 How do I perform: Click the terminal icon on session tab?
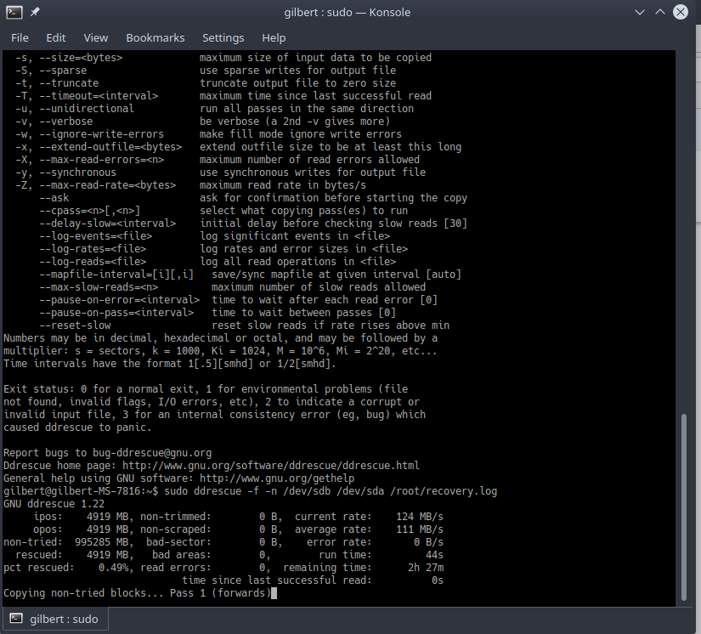(16, 619)
